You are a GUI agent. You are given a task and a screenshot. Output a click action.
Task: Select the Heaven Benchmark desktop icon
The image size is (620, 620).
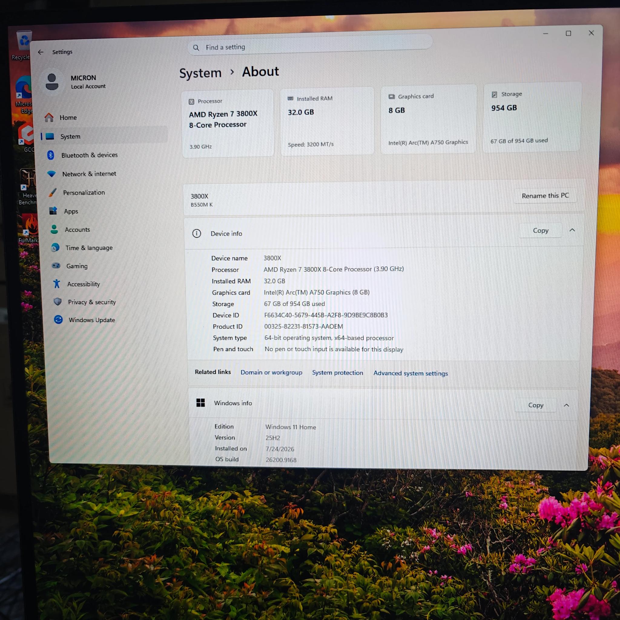pyautogui.click(x=28, y=187)
